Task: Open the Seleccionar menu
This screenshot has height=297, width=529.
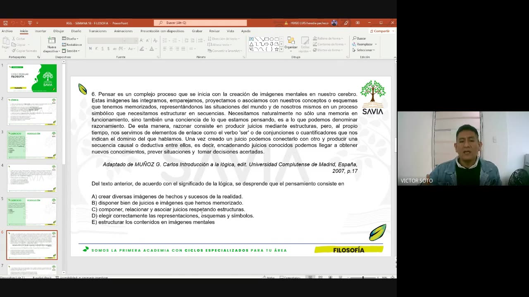Action: click(364, 50)
